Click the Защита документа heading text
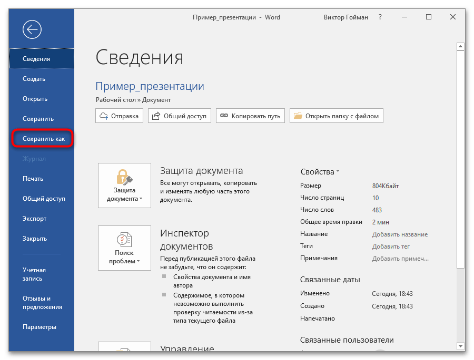This screenshot has width=474, height=360. 201,170
